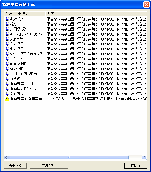Click the horizontal scrollbar left arrow
This screenshot has width=151, height=172.
click(6, 158)
